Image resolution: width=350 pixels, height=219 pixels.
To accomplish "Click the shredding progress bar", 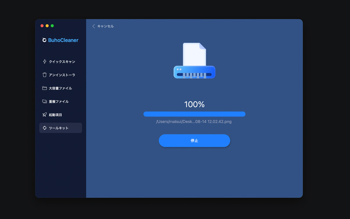I will tap(194, 114).
